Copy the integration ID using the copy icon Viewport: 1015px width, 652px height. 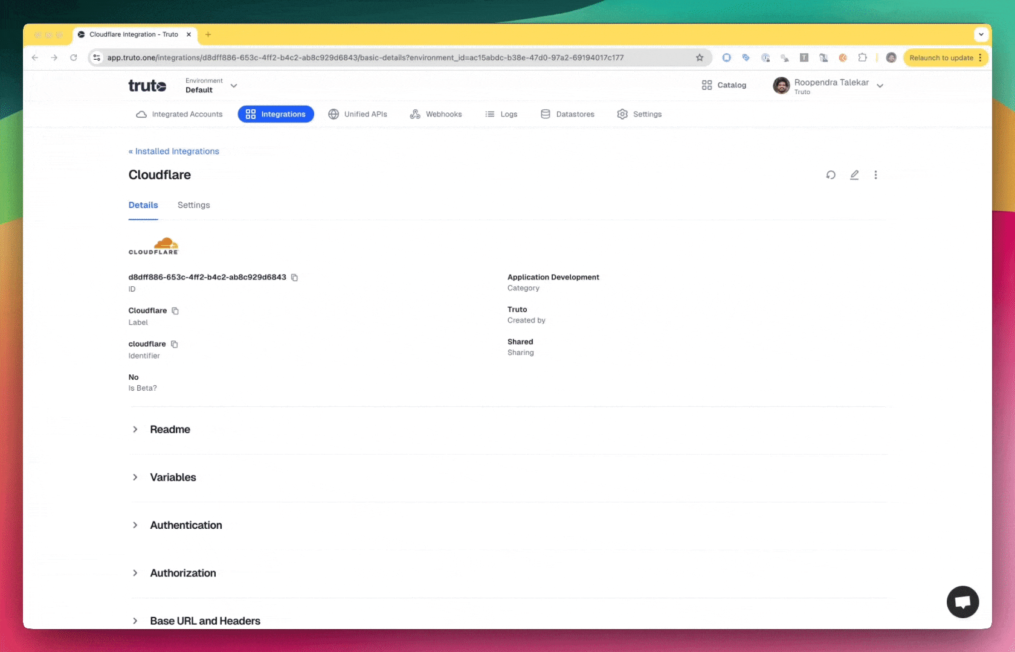click(x=294, y=277)
